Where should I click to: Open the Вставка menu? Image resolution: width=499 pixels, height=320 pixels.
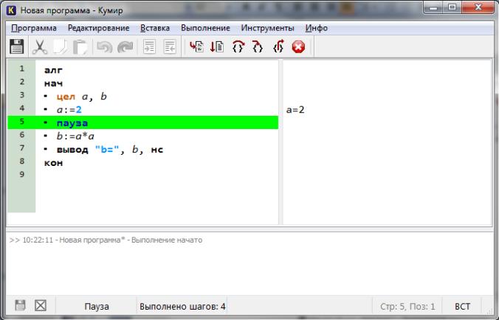[x=155, y=28]
